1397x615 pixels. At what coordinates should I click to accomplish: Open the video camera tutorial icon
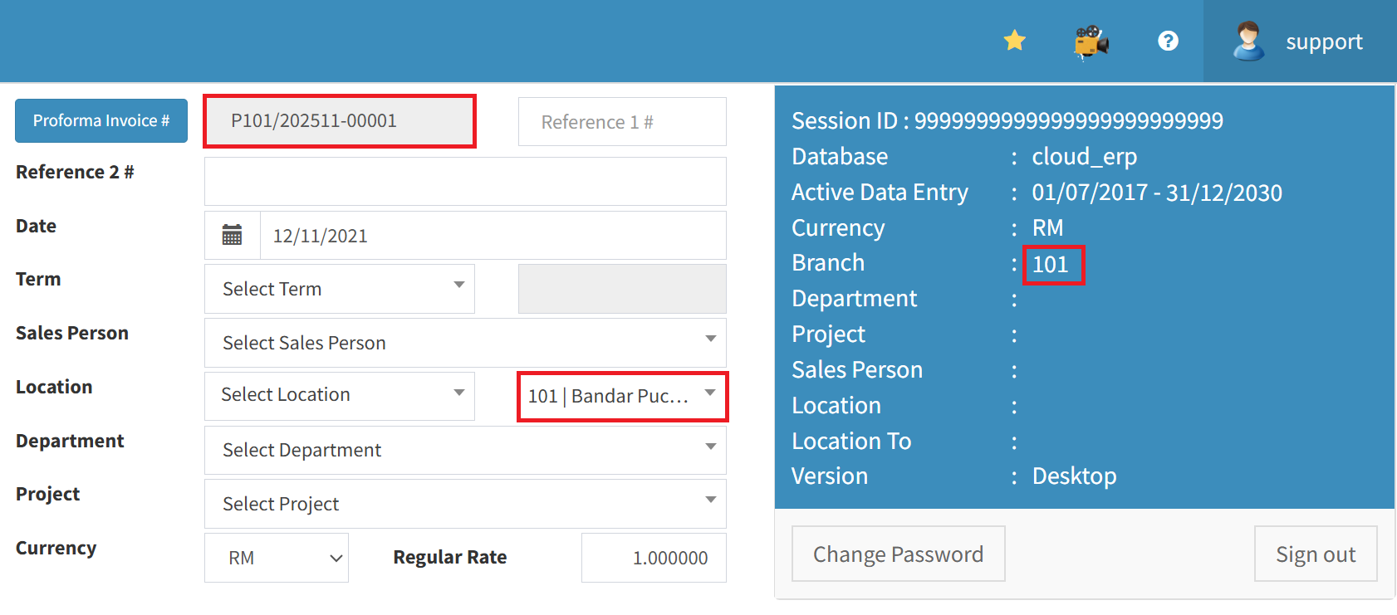click(1091, 41)
